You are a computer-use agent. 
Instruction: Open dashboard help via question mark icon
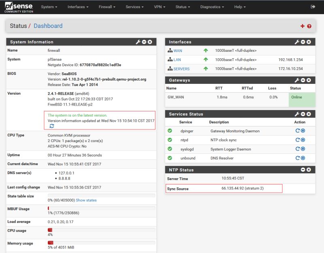[x=309, y=25]
